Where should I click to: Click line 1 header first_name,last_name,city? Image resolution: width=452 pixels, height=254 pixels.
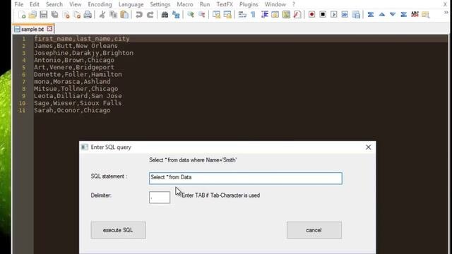click(x=82, y=39)
